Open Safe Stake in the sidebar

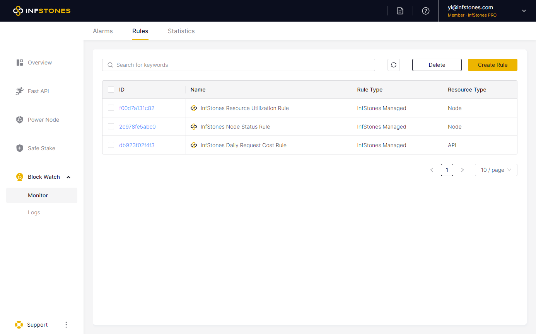pyautogui.click(x=41, y=148)
